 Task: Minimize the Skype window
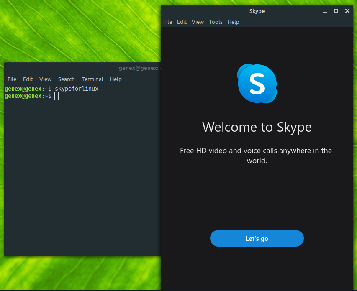(x=325, y=11)
